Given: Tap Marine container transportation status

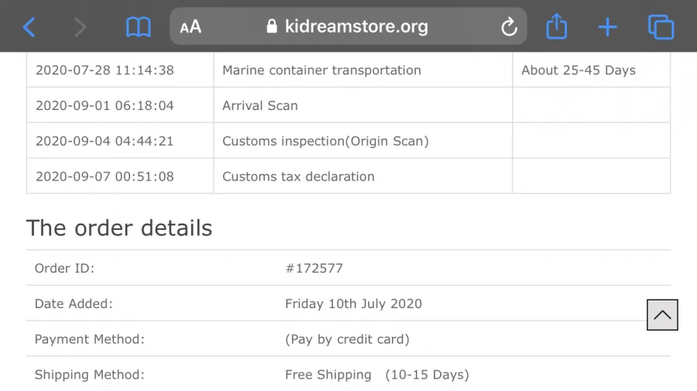Looking at the screenshot, I should (x=321, y=70).
